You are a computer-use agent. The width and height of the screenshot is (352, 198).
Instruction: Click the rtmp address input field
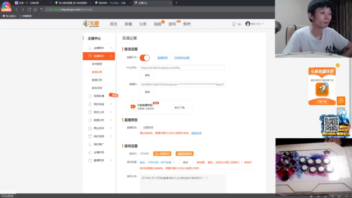coord(182,68)
